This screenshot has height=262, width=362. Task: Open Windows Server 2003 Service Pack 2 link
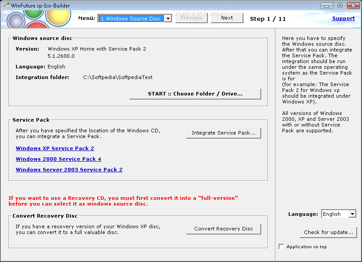pos(69,170)
